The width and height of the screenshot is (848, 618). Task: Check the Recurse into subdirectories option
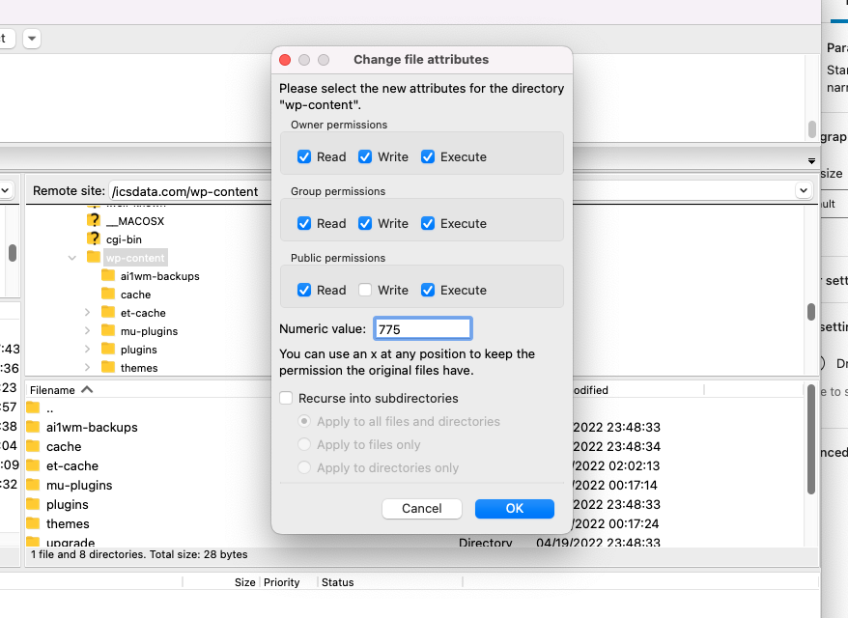pyautogui.click(x=285, y=398)
